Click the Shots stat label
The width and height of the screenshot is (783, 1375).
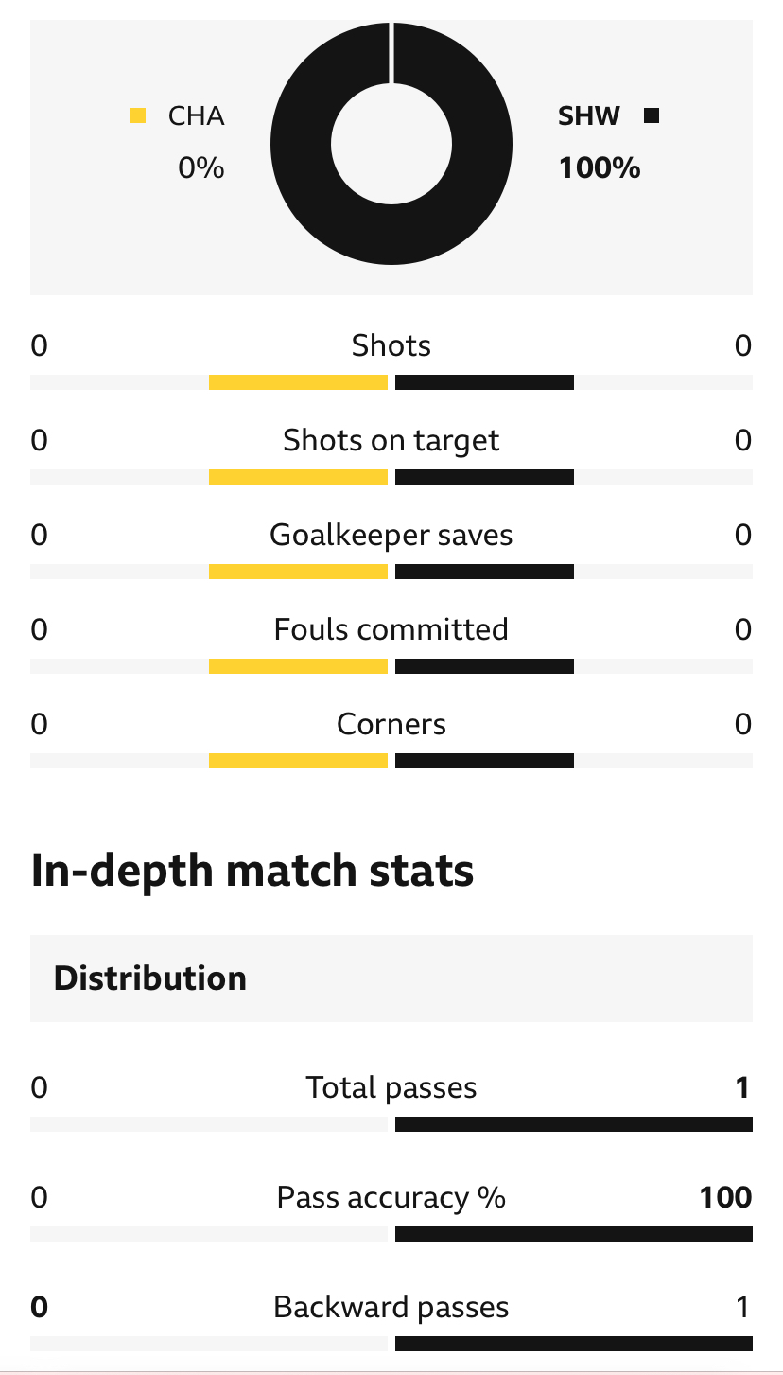click(x=391, y=345)
